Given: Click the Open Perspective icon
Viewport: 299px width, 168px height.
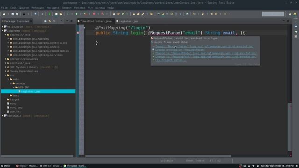Looking at the screenshot, I should (x=290, y=14).
